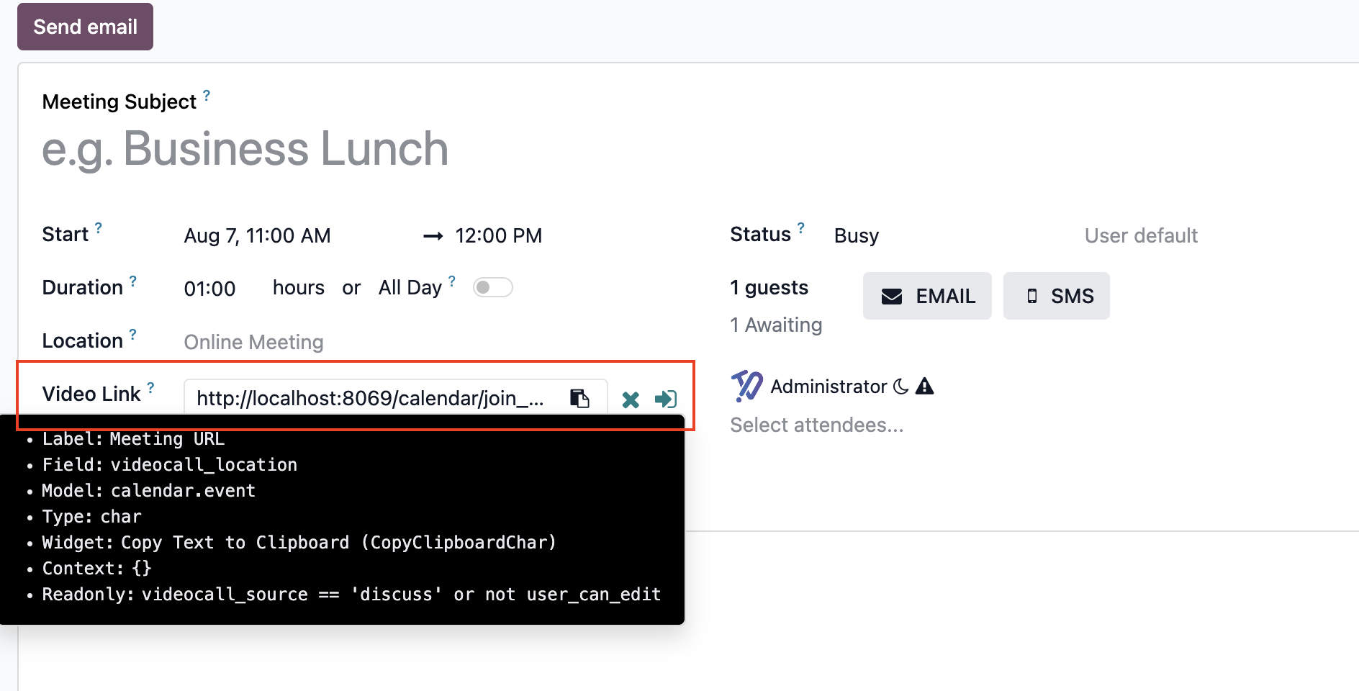Send email using the purple button
The image size is (1359, 691).
pos(85,27)
